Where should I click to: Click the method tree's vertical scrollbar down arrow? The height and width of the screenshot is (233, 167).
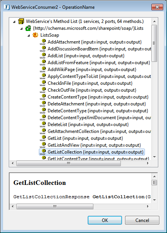(x=154, y=157)
